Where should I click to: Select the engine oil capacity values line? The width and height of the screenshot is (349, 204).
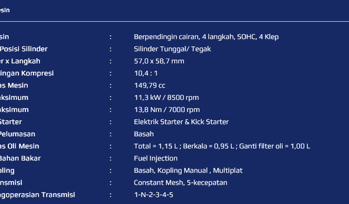[x=222, y=146]
